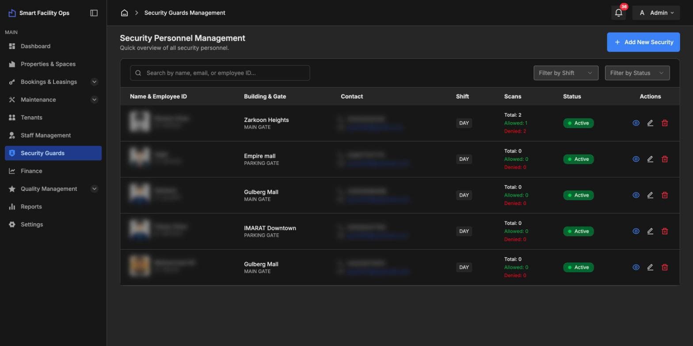
Task: Open notifications bell with 36 badge
Action: point(619,13)
